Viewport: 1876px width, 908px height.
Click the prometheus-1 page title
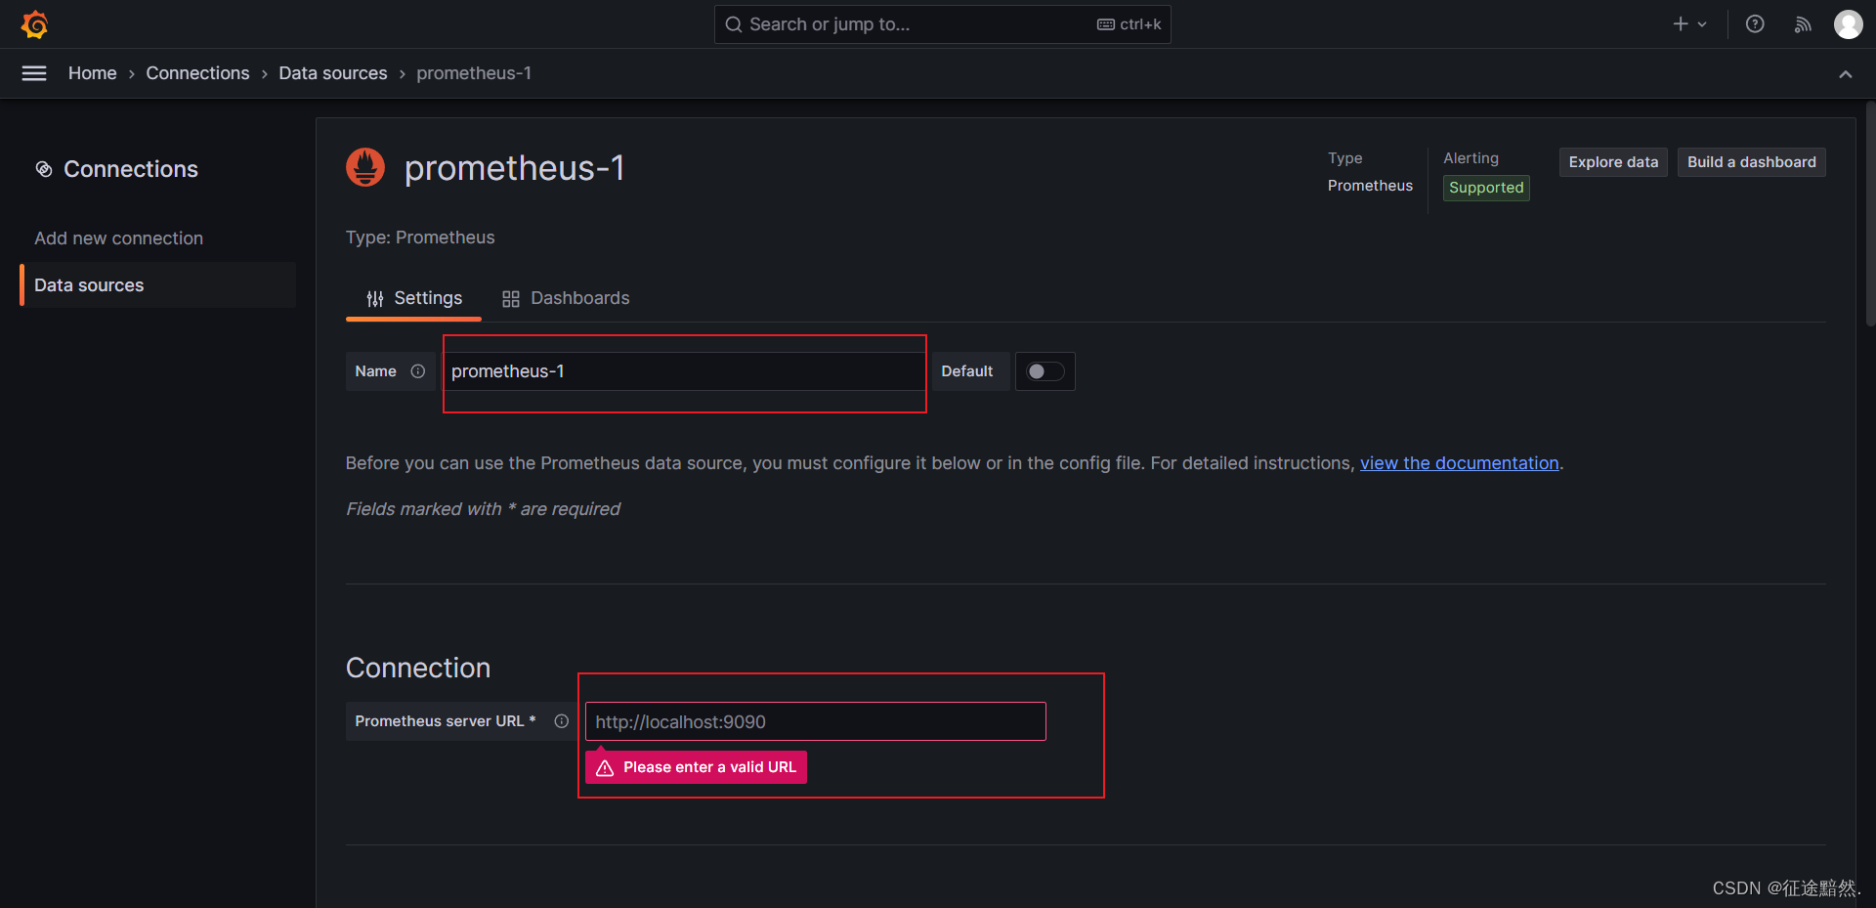(514, 168)
